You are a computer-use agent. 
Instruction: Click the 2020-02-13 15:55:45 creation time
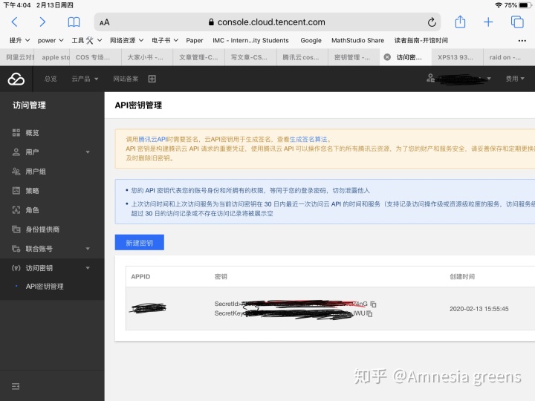point(479,309)
